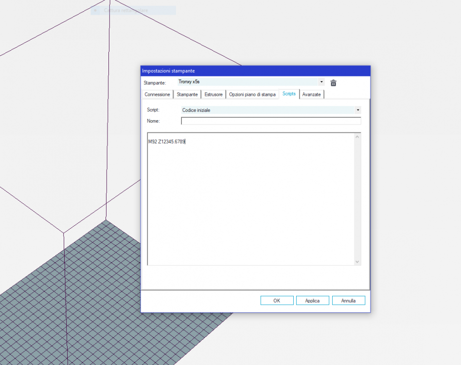Cancel with the Annulla button

coord(348,301)
